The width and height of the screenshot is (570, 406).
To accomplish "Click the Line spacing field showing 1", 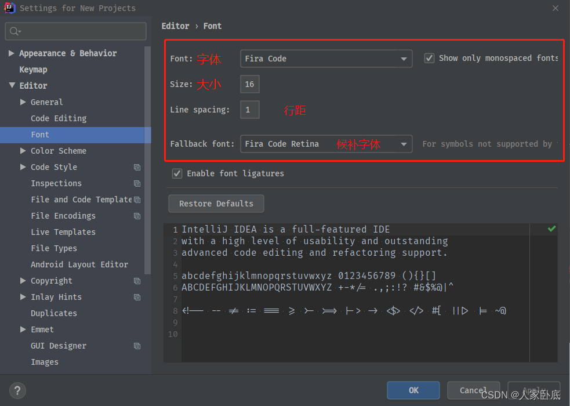I will tap(250, 110).
